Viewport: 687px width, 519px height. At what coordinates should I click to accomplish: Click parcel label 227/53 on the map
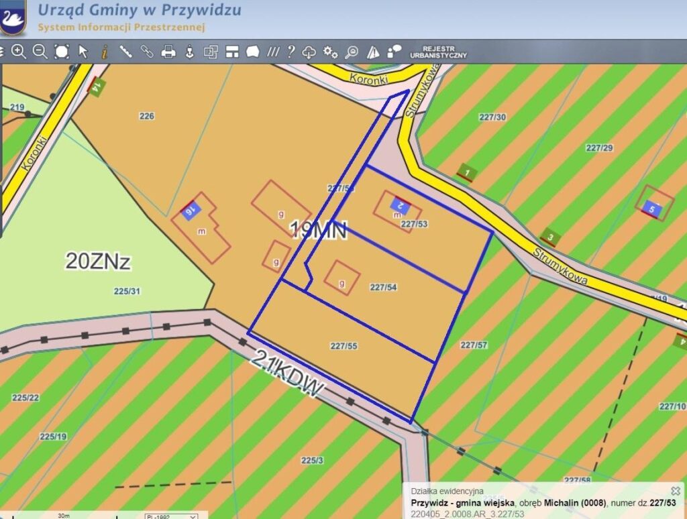pos(414,224)
